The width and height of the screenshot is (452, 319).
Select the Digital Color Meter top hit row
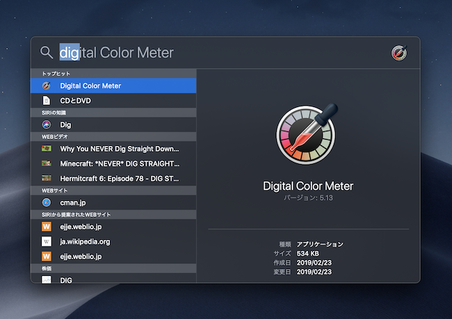113,85
